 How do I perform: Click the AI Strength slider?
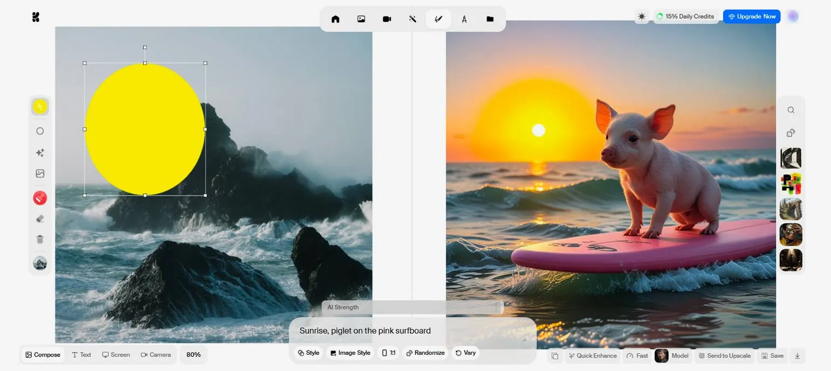click(x=412, y=307)
